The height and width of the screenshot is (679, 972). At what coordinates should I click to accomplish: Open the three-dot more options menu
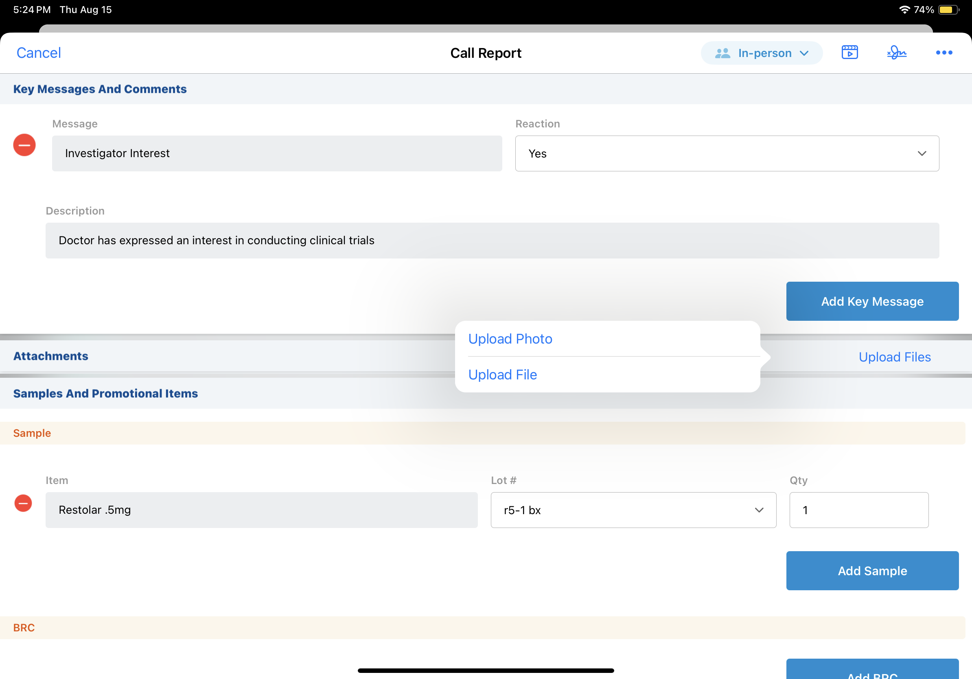944,53
